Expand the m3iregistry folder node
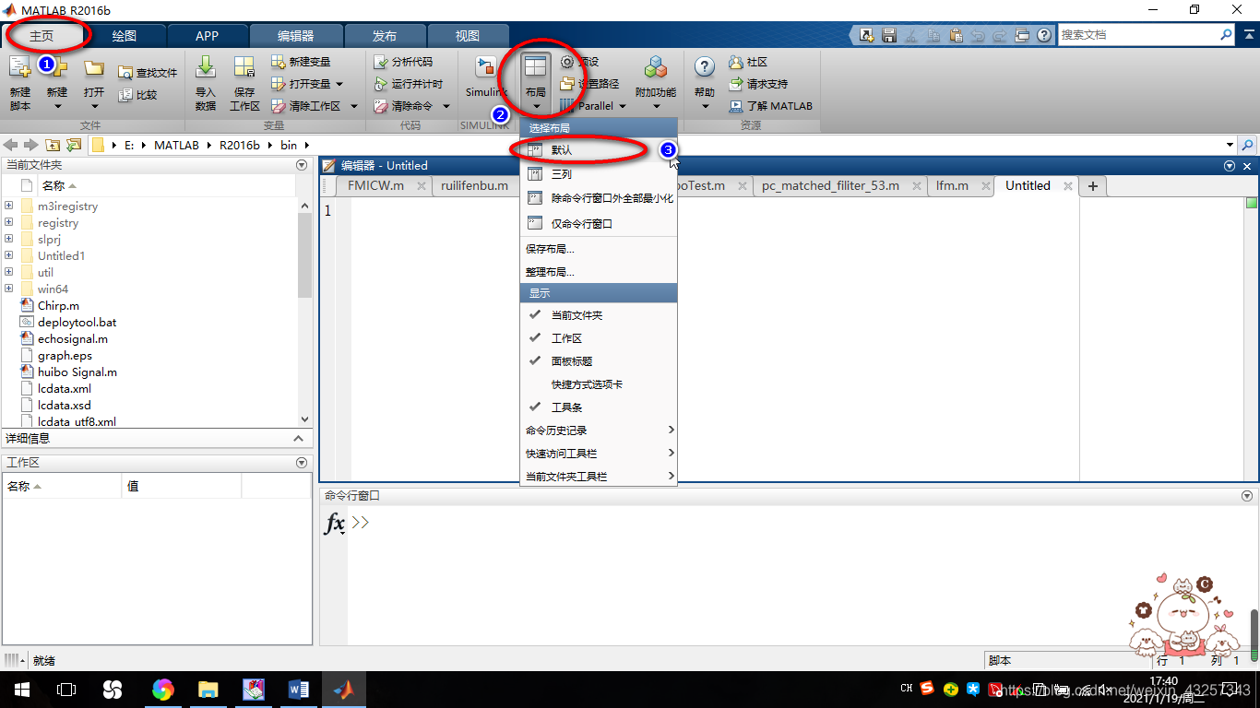Viewport: 1260px width, 708px height. 8,206
